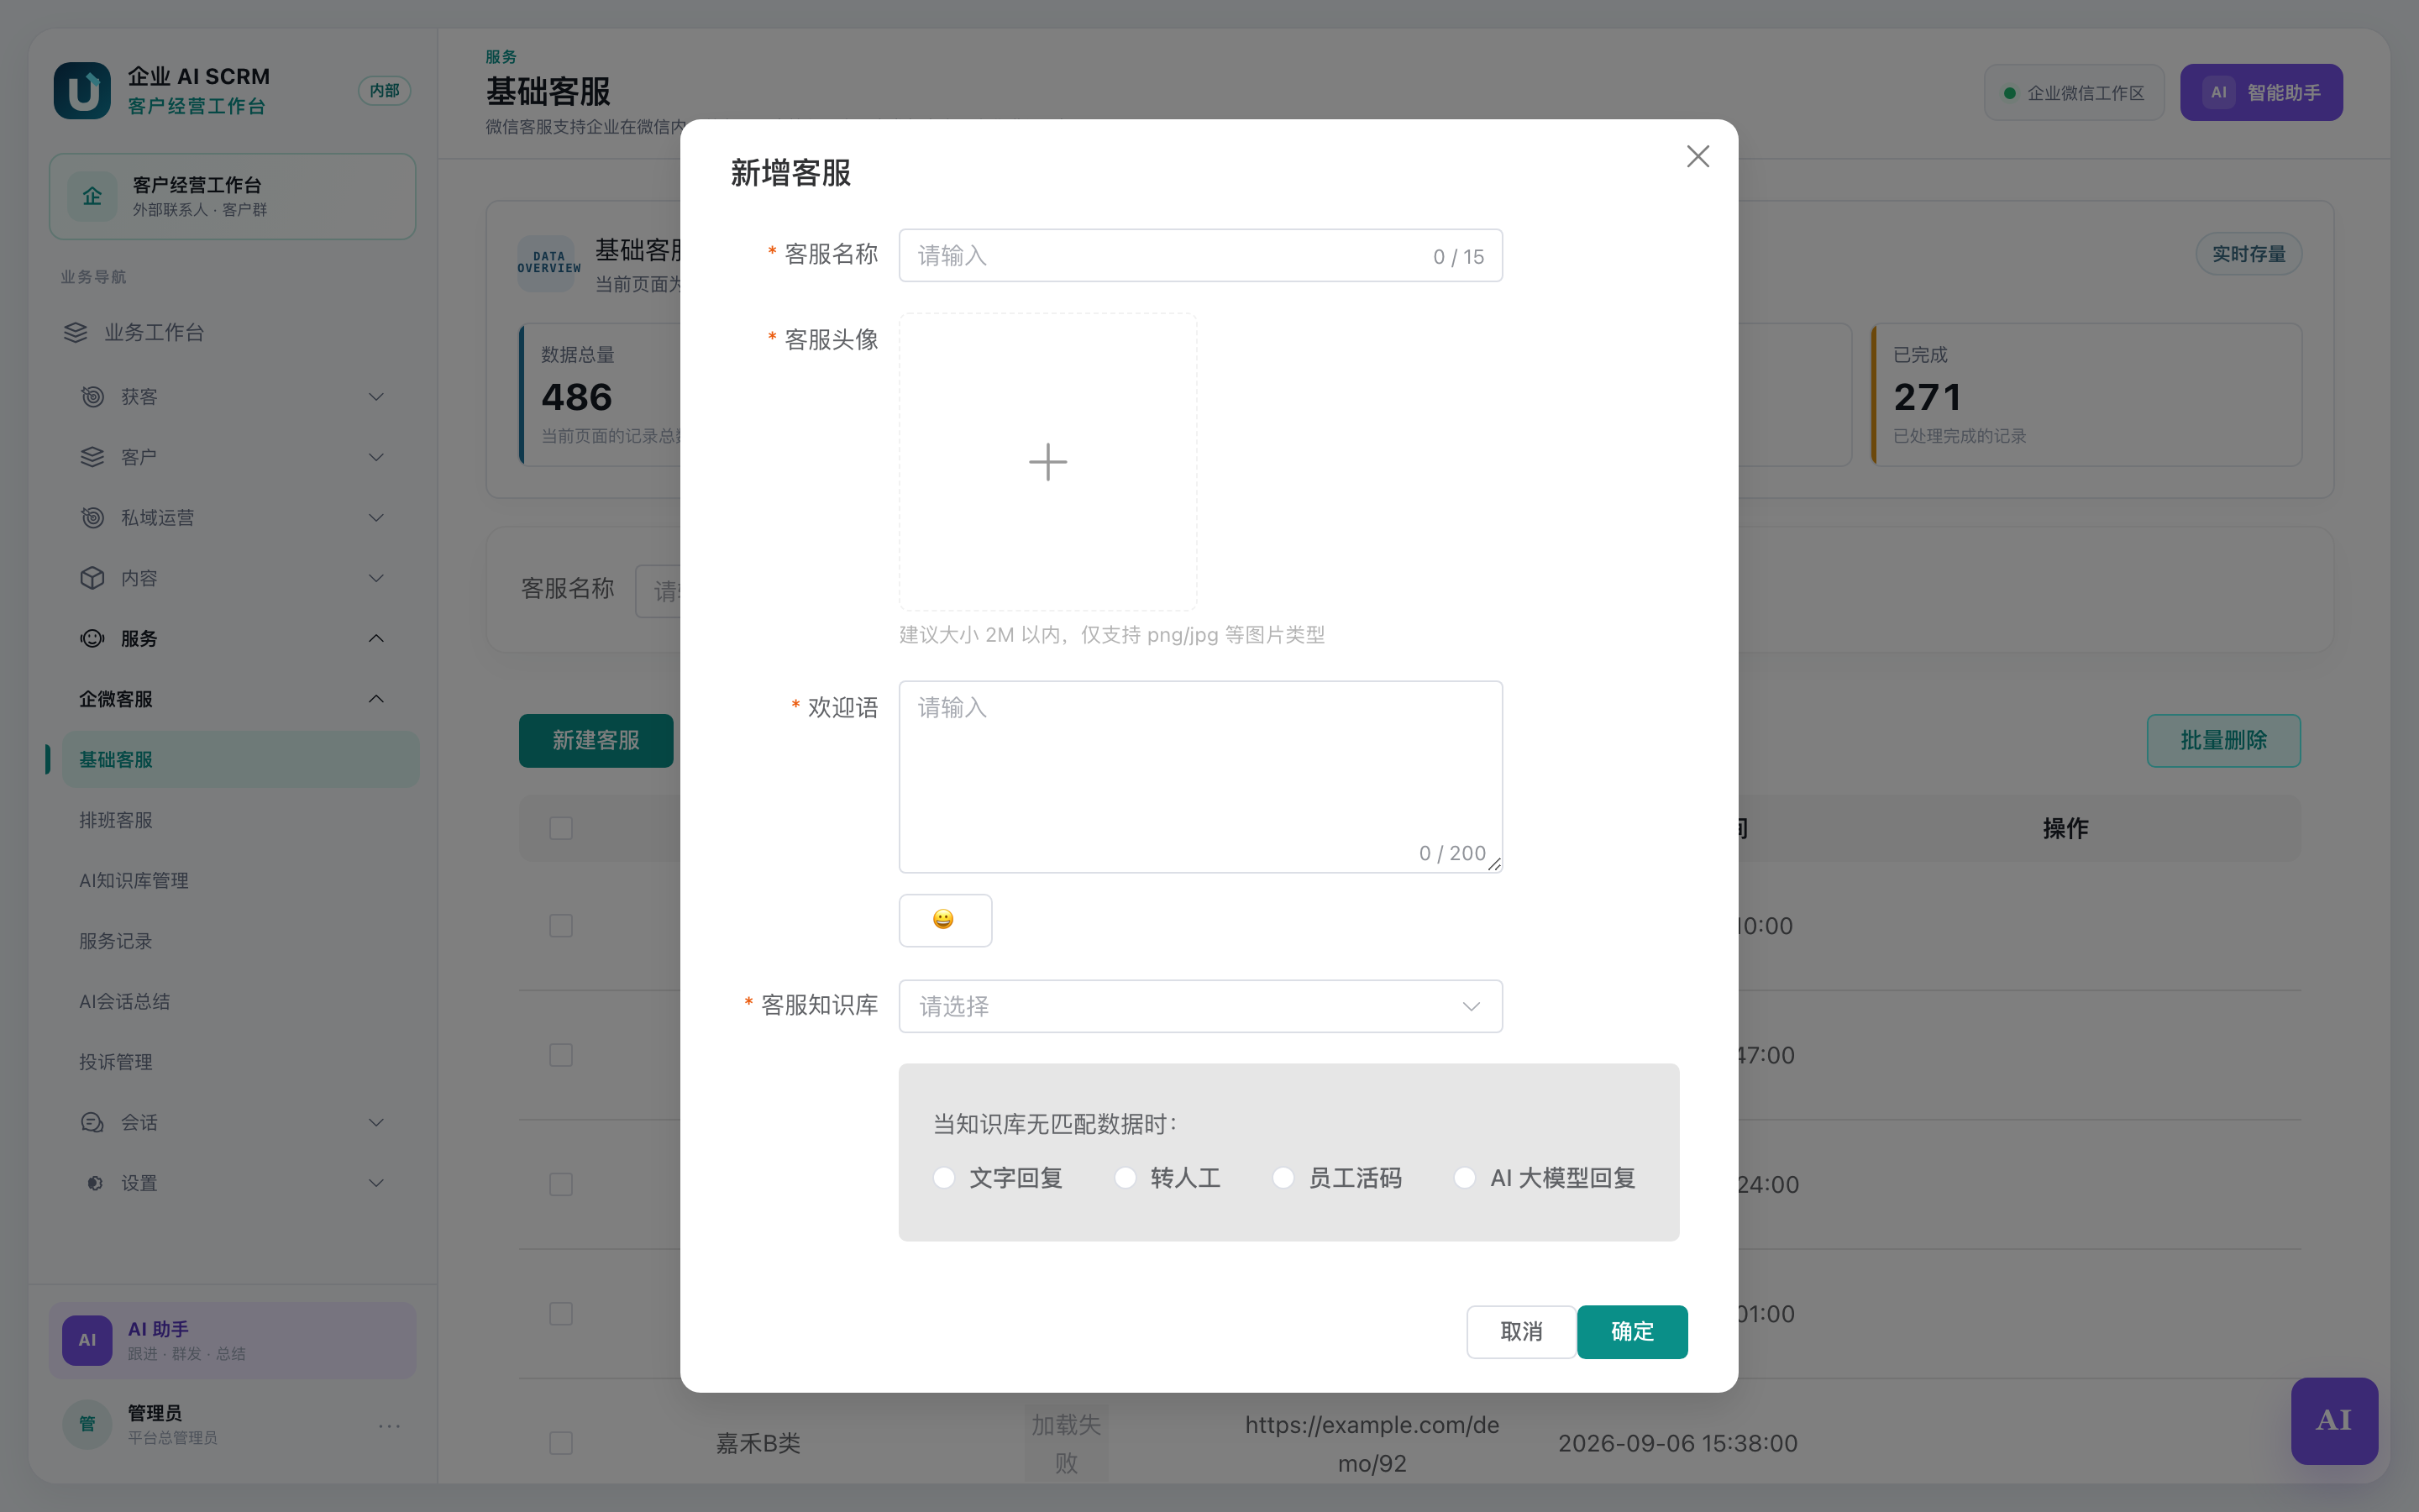The width and height of the screenshot is (2419, 1512).
Task: Open AI会话总结 sidebar item
Action: coord(240,1001)
